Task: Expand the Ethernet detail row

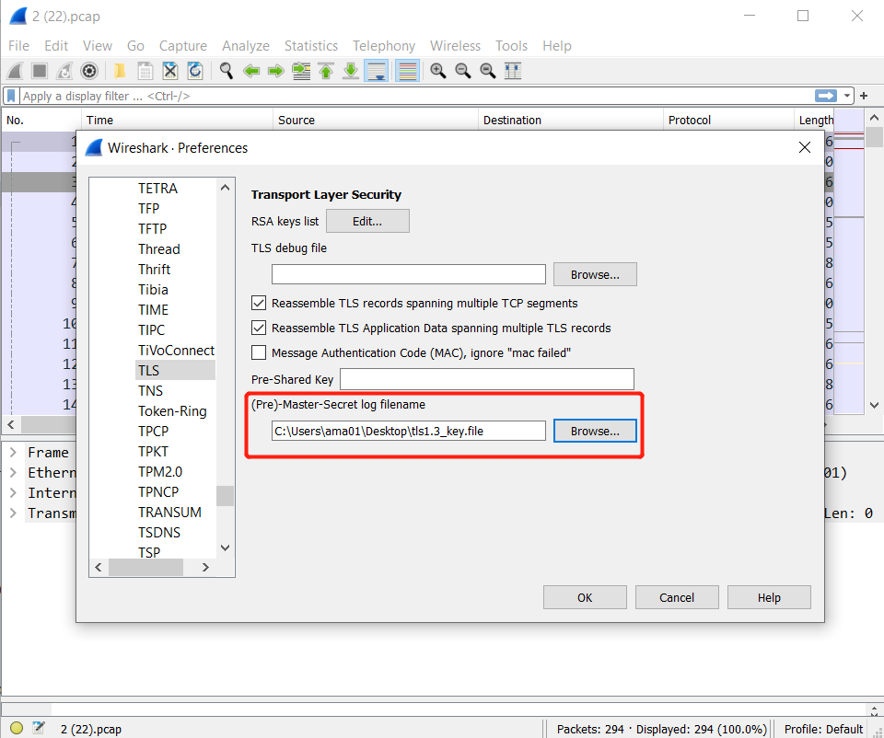Action: pos(14,473)
